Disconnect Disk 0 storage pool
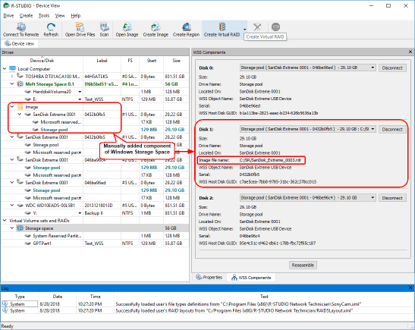The image size is (415, 330). coord(392,68)
